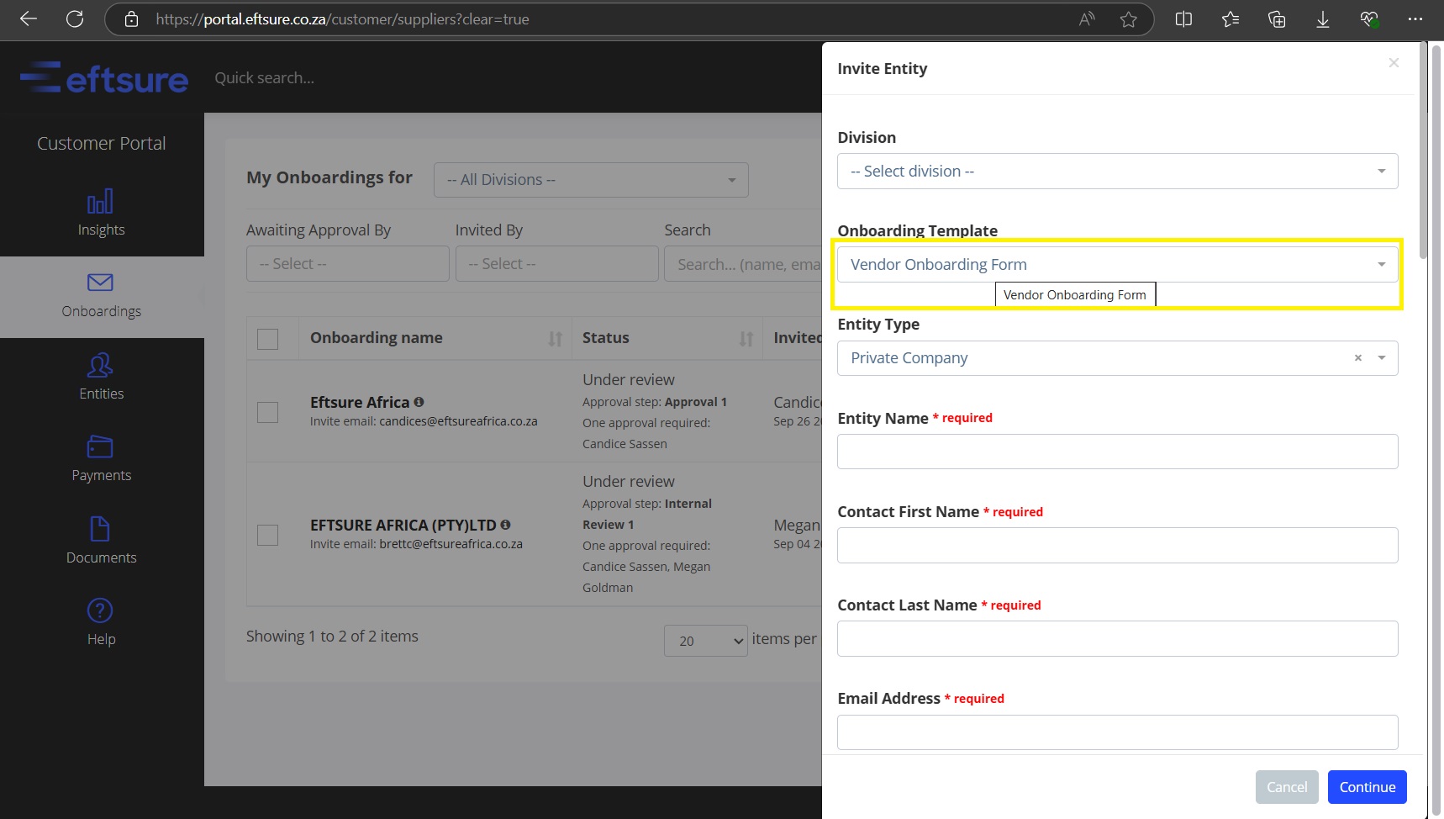Click the info icon beside Eftsure Africa
Image resolution: width=1444 pixels, height=819 pixels.
coord(419,402)
